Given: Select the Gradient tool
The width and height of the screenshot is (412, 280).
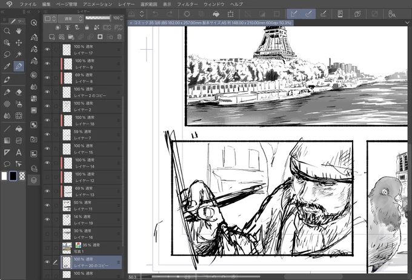Looking at the screenshot, I should pos(7,141).
